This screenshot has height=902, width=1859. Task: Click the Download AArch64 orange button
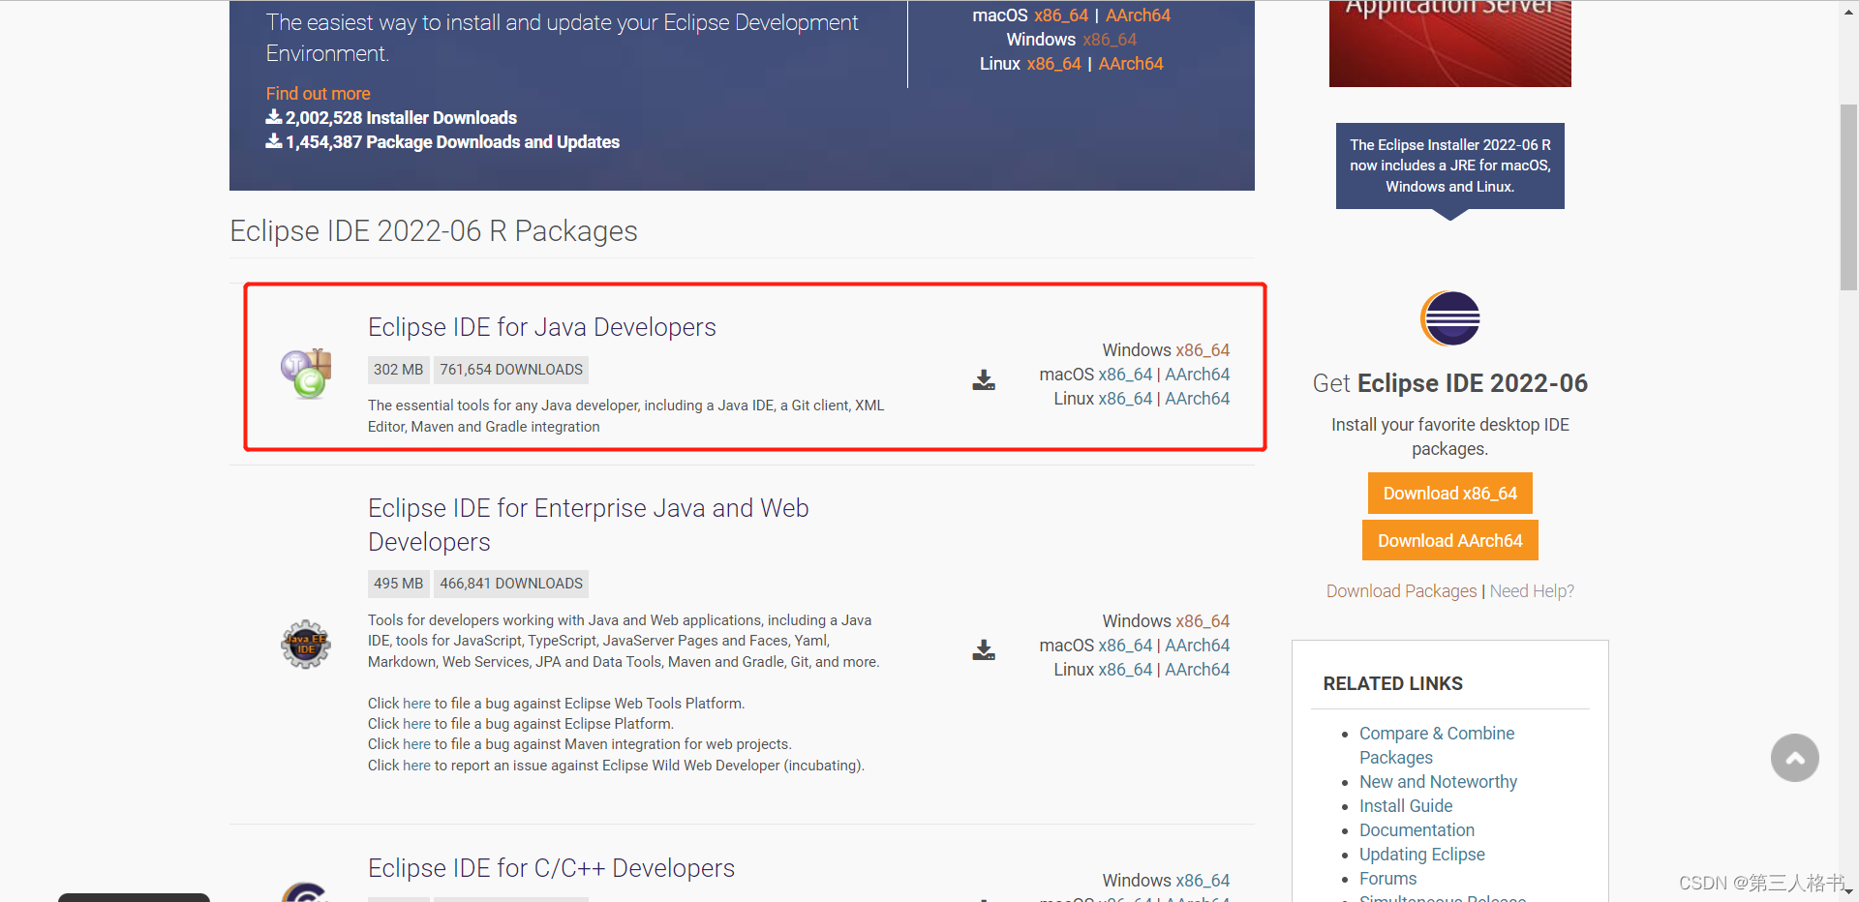[x=1449, y=541]
